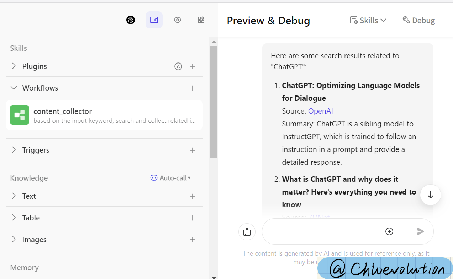Image resolution: width=453 pixels, height=279 pixels.
Task: Open the Auto-call dropdown
Action: [x=171, y=178]
